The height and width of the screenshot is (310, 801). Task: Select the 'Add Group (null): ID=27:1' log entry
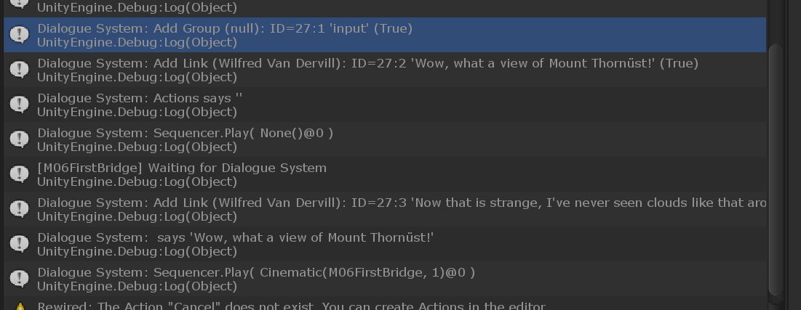point(385,35)
